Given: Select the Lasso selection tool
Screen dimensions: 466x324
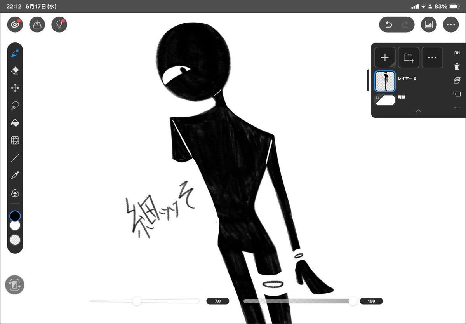Looking at the screenshot, I should pyautogui.click(x=15, y=106).
